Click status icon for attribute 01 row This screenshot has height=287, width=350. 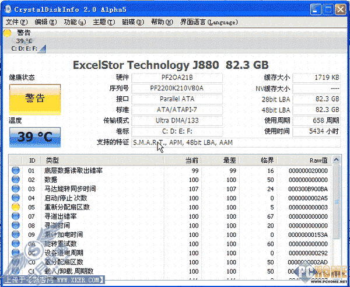(x=16, y=170)
